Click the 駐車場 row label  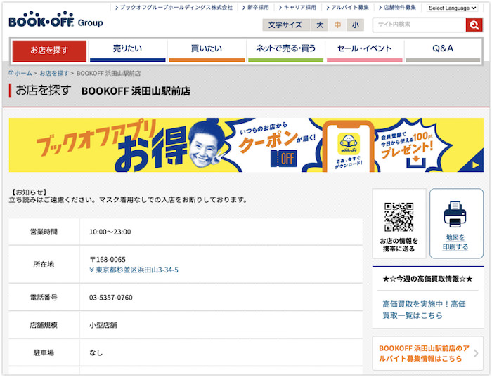tap(44, 353)
